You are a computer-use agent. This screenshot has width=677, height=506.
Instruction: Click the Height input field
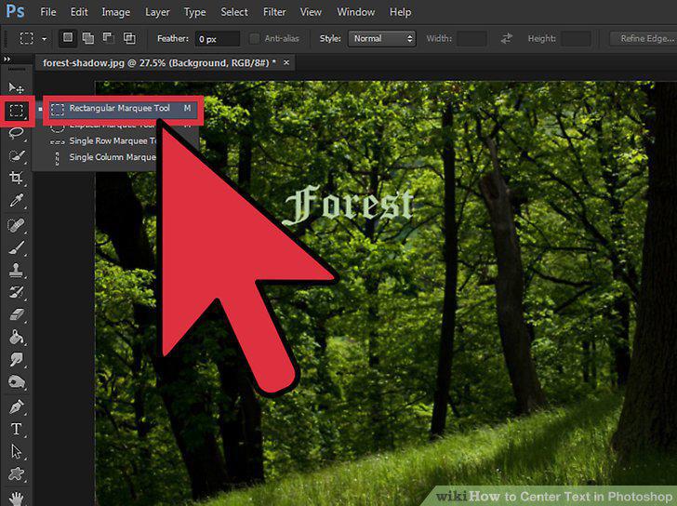576,38
